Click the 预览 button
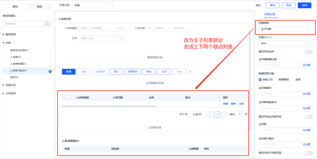317x159 pixels. (x=289, y=6)
